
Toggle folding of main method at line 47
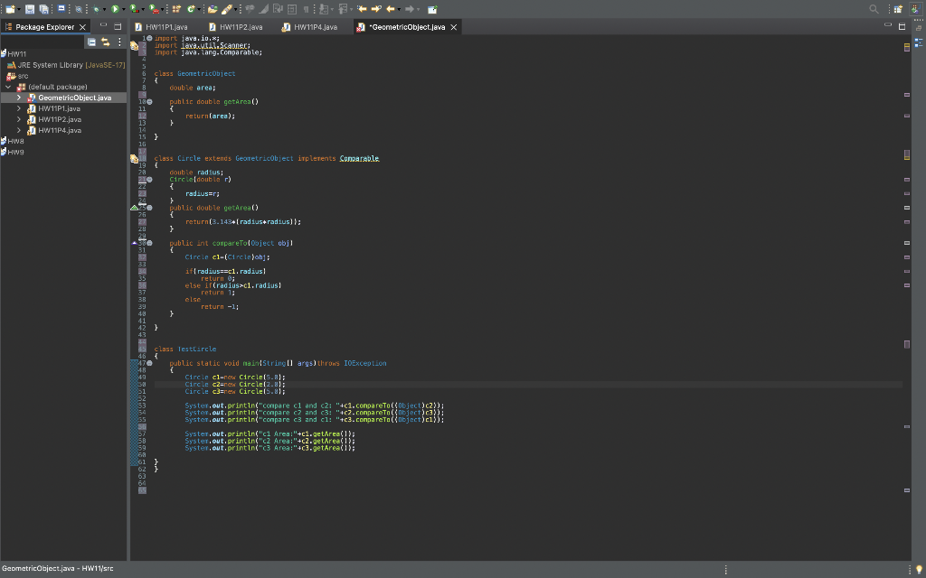coord(149,363)
